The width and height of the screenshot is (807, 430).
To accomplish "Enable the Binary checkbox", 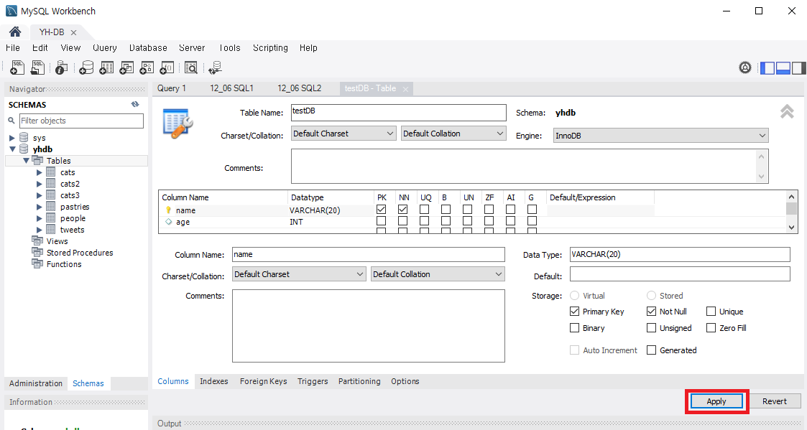I will pos(575,327).
